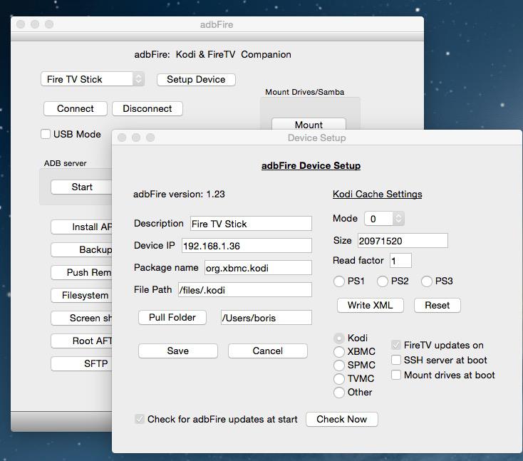Enable Mount drives at boot

tap(396, 375)
